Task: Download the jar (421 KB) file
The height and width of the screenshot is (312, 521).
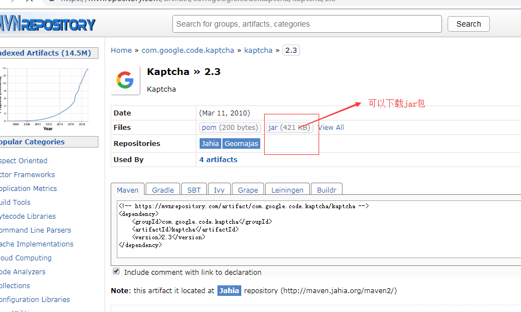Action: pyautogui.click(x=289, y=128)
